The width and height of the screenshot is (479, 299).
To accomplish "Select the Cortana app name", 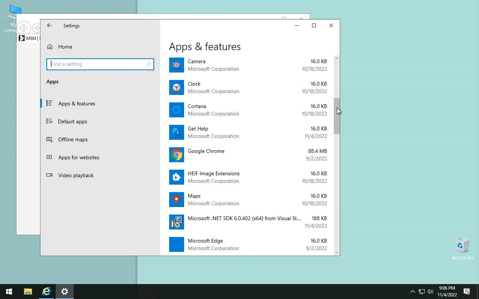I will tap(197, 106).
